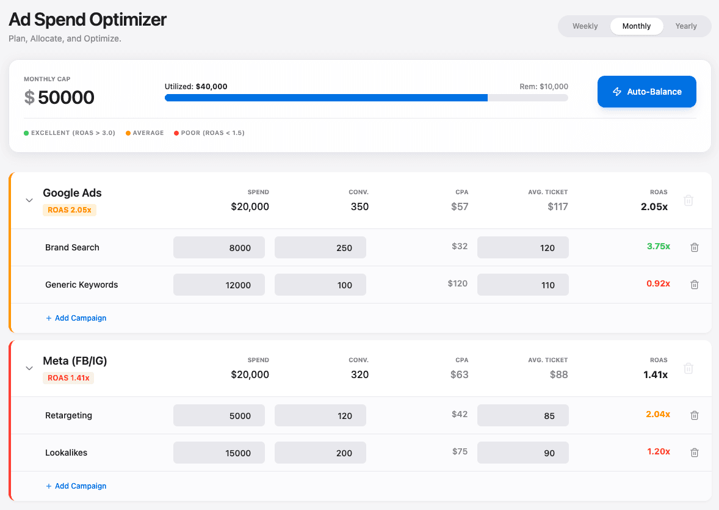This screenshot has height=510, width=719.
Task: Remove the Generic Keywords row with its trash icon
Action: [694, 284]
